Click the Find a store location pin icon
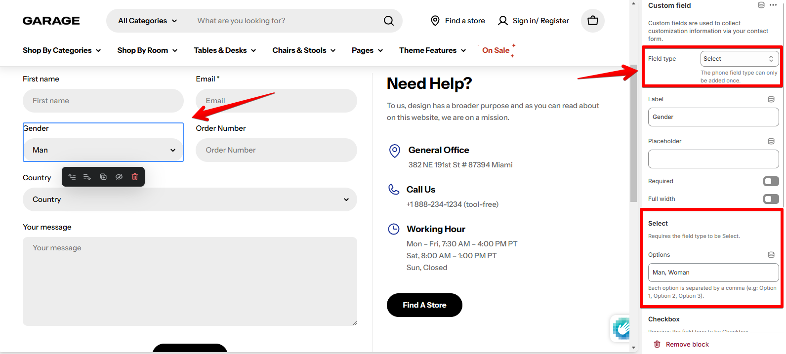Screen dimensions: 786x354 pyautogui.click(x=435, y=21)
